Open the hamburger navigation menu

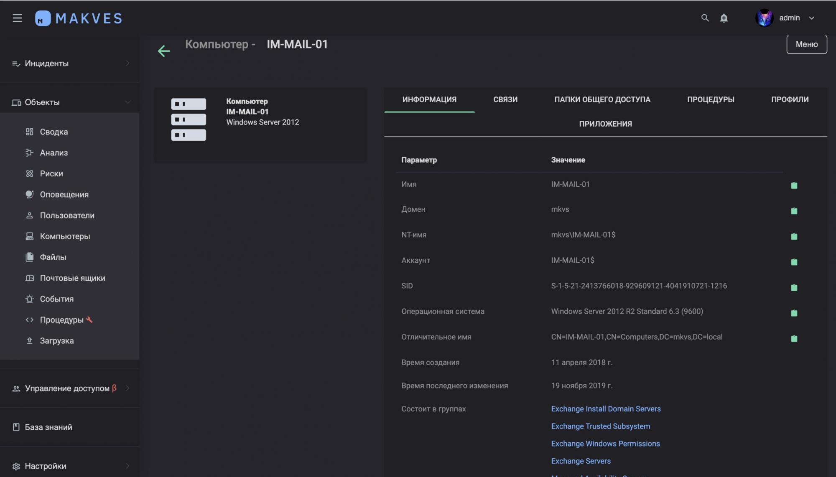17,18
